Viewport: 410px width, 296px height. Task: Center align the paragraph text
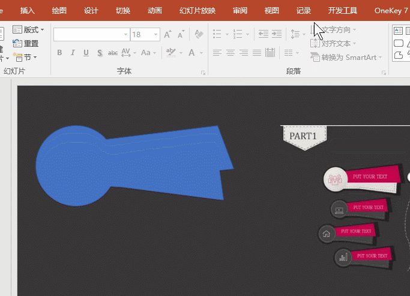pos(231,53)
